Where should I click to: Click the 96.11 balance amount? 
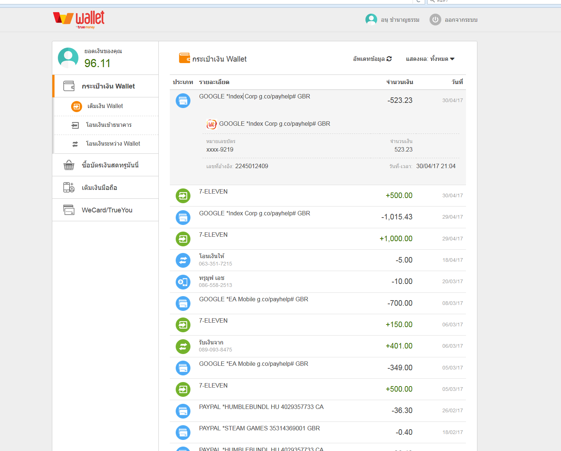point(97,63)
